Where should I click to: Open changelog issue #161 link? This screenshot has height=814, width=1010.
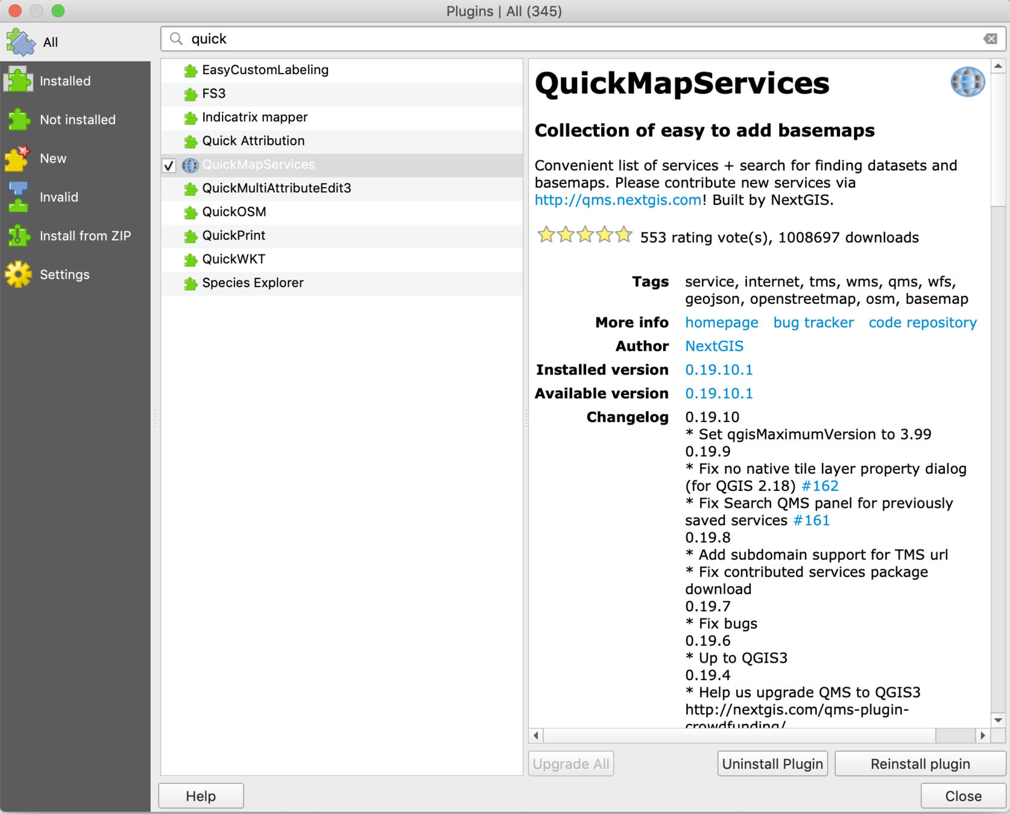point(812,520)
